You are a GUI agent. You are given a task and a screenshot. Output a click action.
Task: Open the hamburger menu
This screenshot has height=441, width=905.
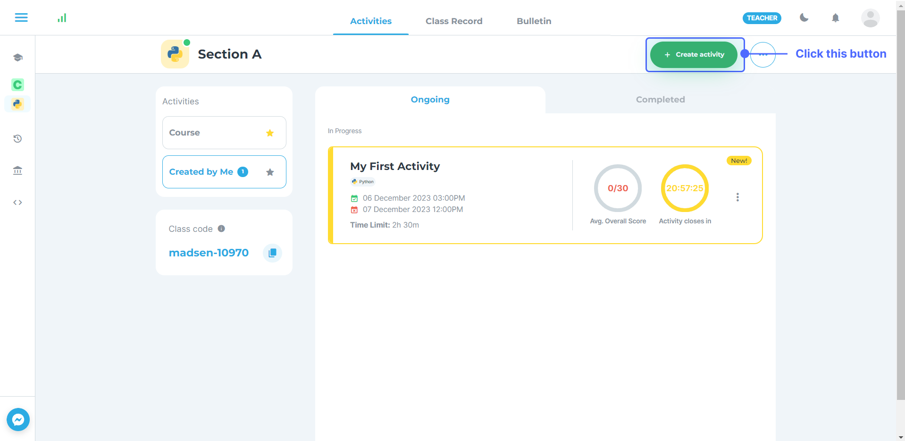pos(21,18)
